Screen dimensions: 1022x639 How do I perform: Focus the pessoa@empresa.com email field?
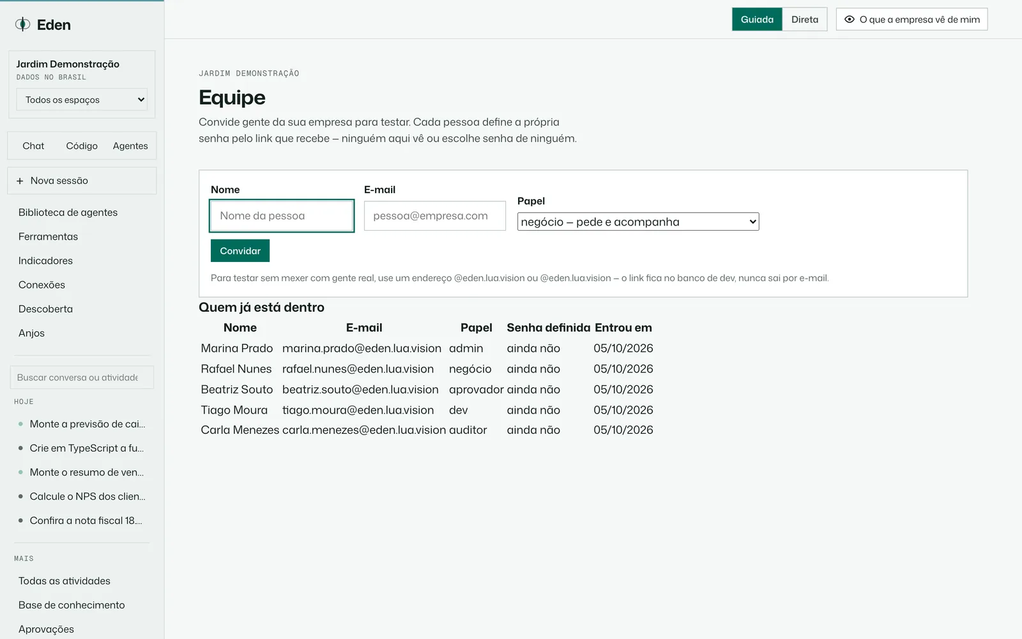pos(435,216)
